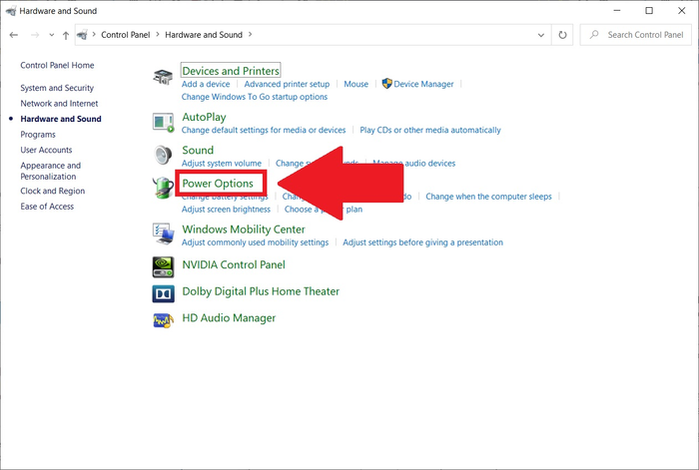
Task: Click the Windows Mobility Center icon
Action: [163, 234]
